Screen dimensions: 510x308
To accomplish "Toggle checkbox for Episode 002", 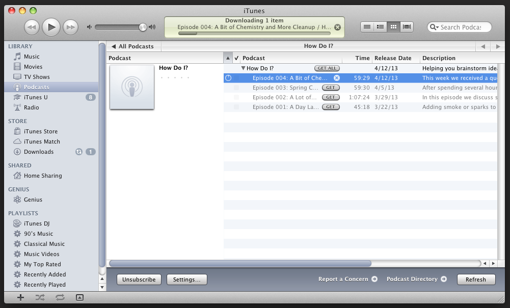I will pos(236,97).
